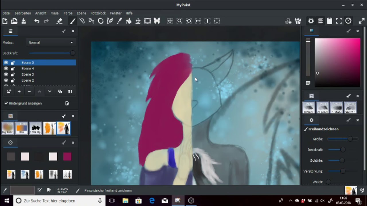Toggle visibility of Ebene 3
The width and height of the screenshot is (367, 206).
6,74
